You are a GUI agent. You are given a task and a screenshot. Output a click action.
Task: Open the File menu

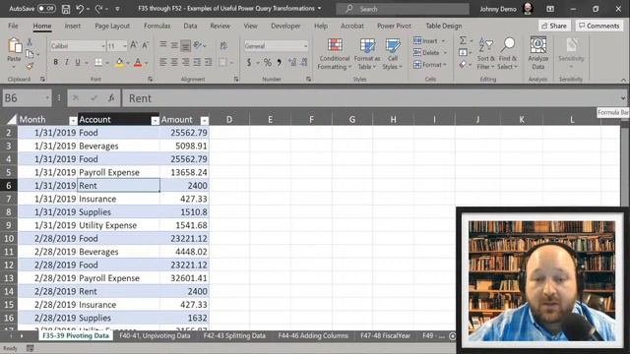click(x=13, y=26)
